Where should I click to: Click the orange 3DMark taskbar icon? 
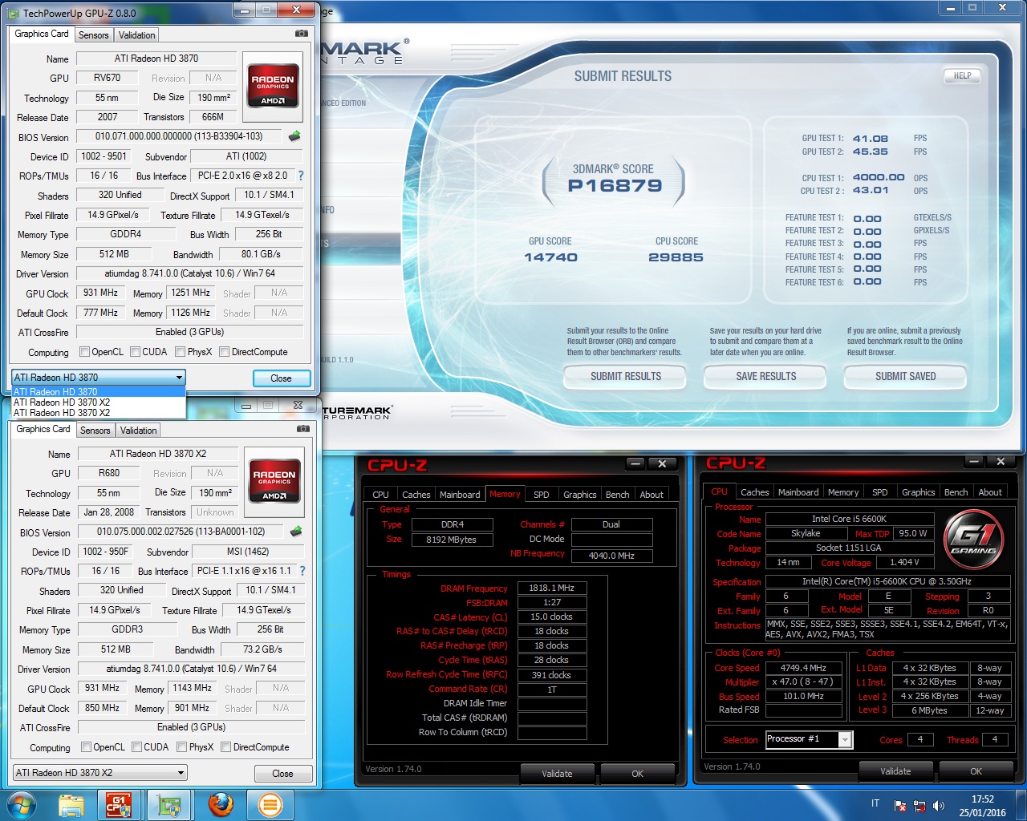pos(270,805)
